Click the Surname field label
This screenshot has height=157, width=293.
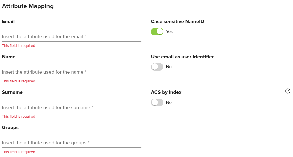coord(12,92)
